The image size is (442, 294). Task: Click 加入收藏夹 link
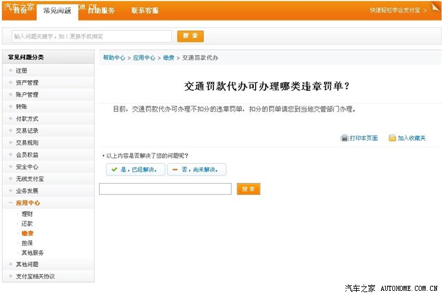click(x=412, y=138)
